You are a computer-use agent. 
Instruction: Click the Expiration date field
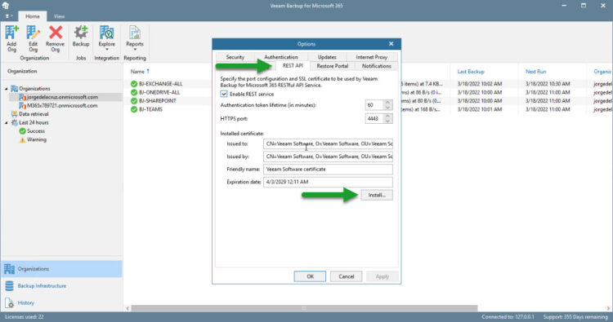(x=328, y=182)
